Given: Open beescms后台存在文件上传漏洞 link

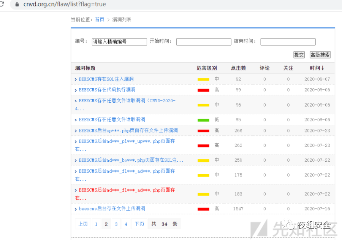Looking at the screenshot, I should (x=112, y=209).
